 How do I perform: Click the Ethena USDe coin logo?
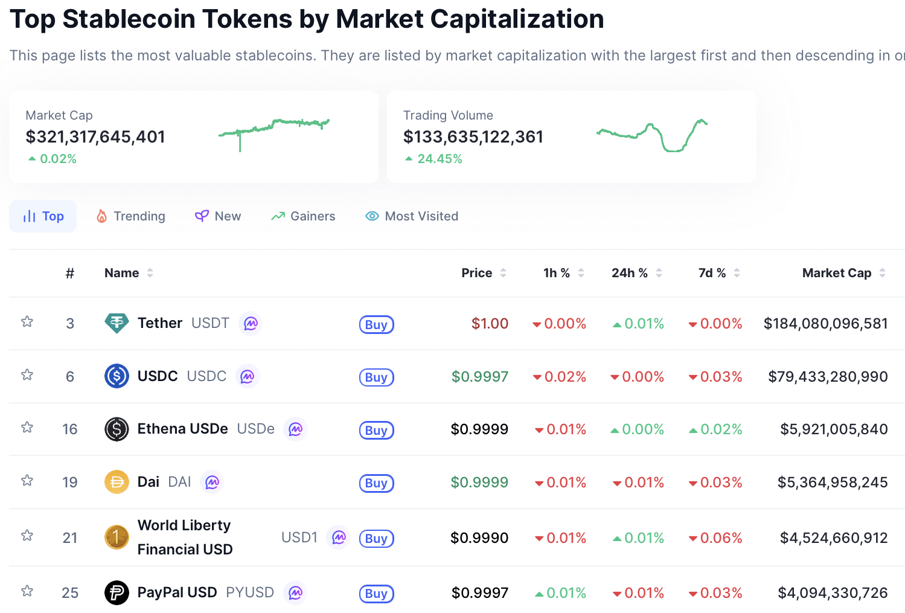pyautogui.click(x=117, y=429)
